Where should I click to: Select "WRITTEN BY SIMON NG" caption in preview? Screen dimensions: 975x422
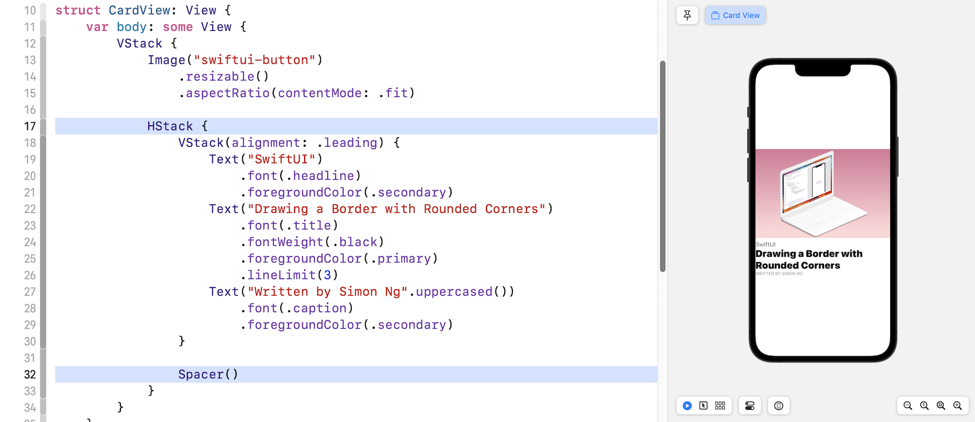779,274
